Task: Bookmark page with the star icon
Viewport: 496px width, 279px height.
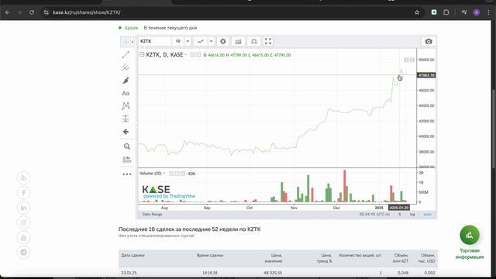Action: click(x=417, y=12)
